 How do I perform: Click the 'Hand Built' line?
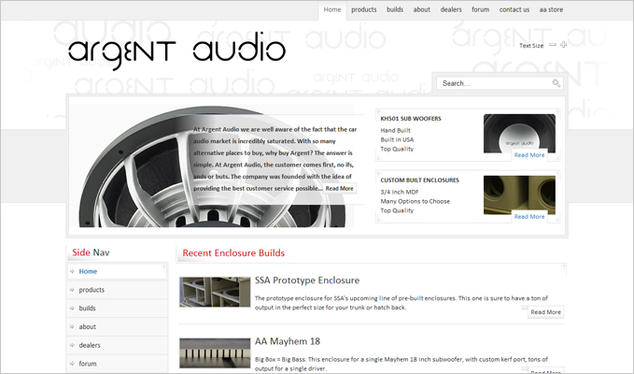pyautogui.click(x=396, y=130)
